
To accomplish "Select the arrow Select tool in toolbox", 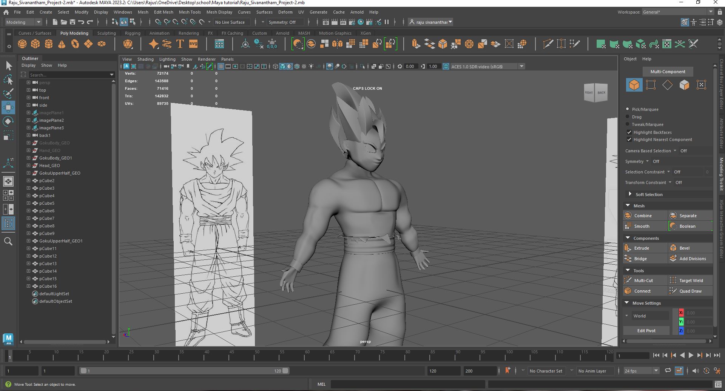I will tap(9, 66).
